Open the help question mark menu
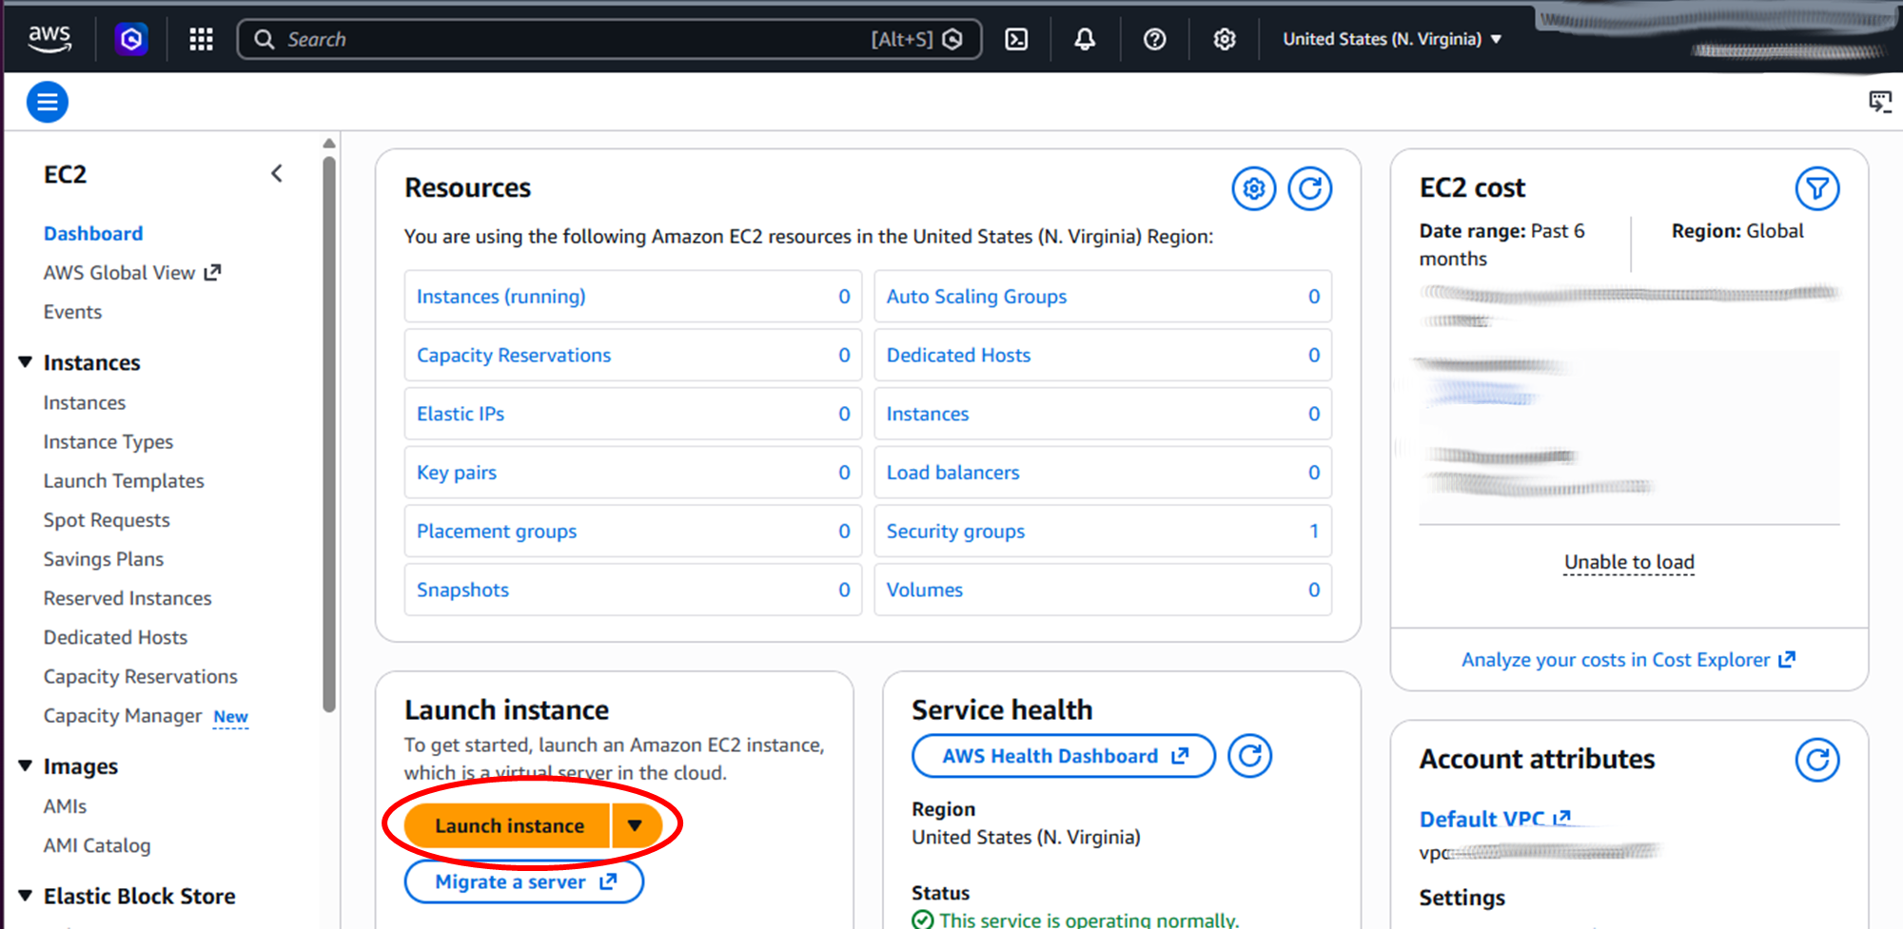The width and height of the screenshot is (1903, 929). [1154, 39]
